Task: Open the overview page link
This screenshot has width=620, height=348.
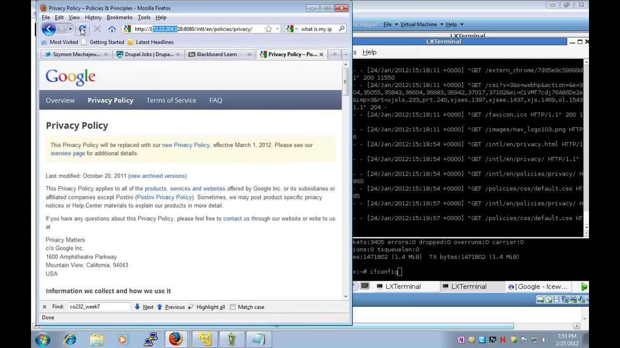Action: (68, 153)
